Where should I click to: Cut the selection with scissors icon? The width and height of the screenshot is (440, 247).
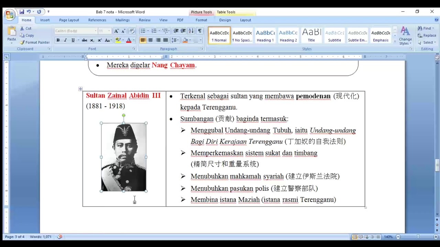[x=22, y=28]
